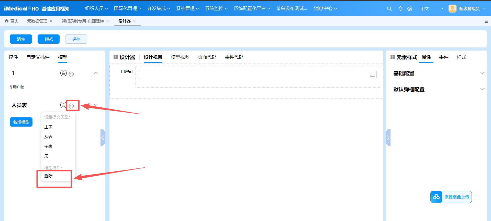Click the cloud upload icon 拖拽至此上传
Viewport: 491px width, 221px height.
(436, 197)
